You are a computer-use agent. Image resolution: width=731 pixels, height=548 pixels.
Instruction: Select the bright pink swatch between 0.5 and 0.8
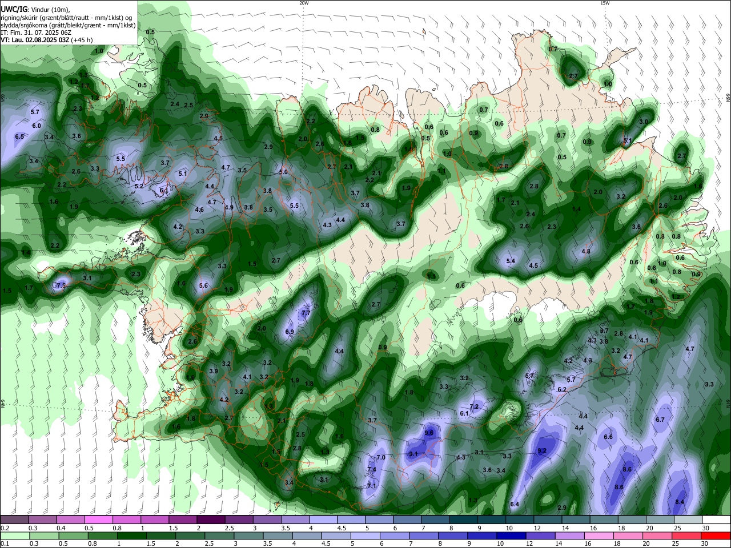pyautogui.click(x=99, y=520)
